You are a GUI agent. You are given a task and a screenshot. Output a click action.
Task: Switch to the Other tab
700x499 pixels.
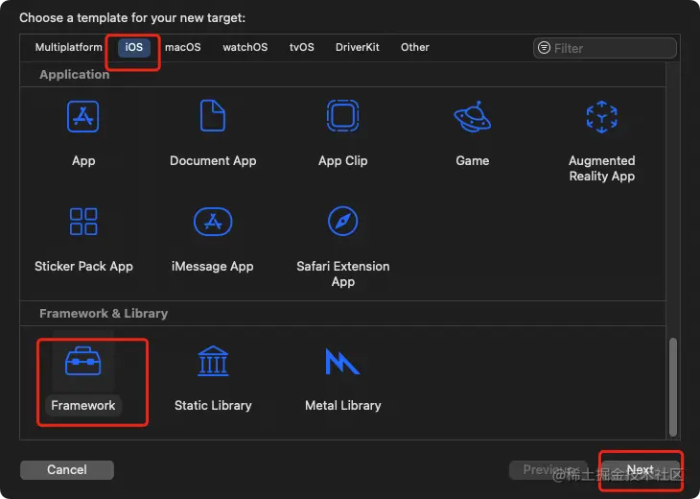point(415,47)
